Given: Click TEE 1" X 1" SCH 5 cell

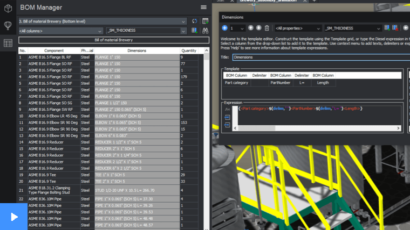Looking at the screenshot, I should (136, 175).
